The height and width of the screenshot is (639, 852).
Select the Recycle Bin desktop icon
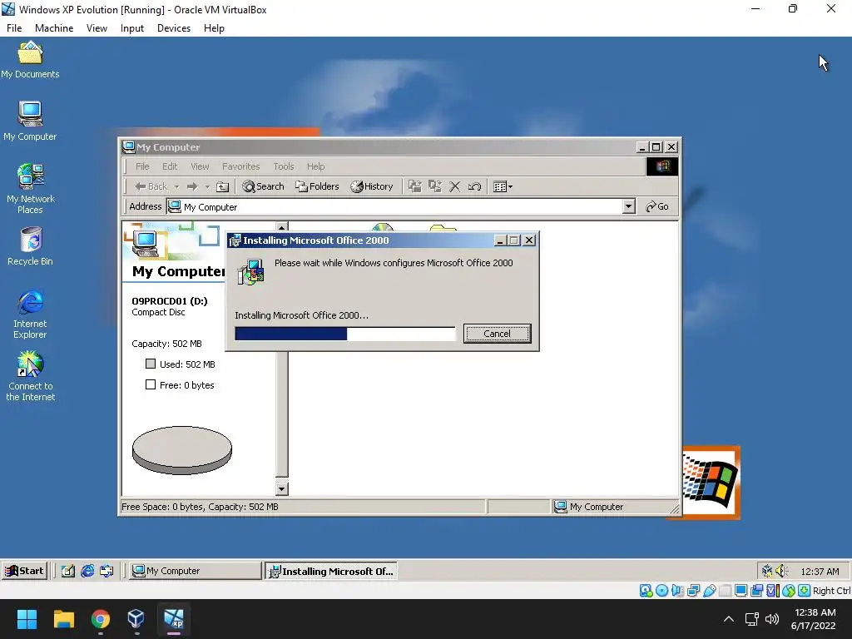coord(31,246)
